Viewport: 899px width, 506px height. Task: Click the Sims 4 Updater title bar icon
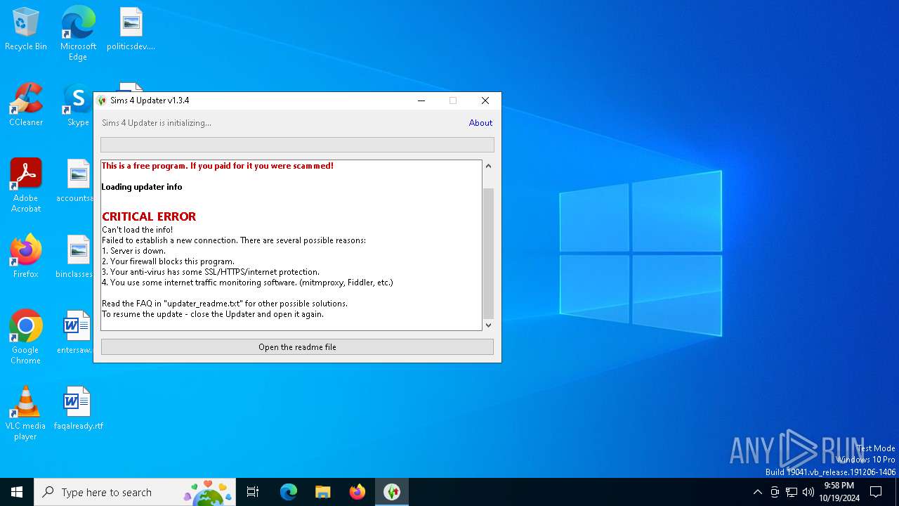click(x=102, y=100)
